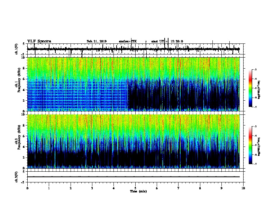Click the ch.1 waveform trace
The height and width of the screenshot is (211, 274).
(133, 49)
